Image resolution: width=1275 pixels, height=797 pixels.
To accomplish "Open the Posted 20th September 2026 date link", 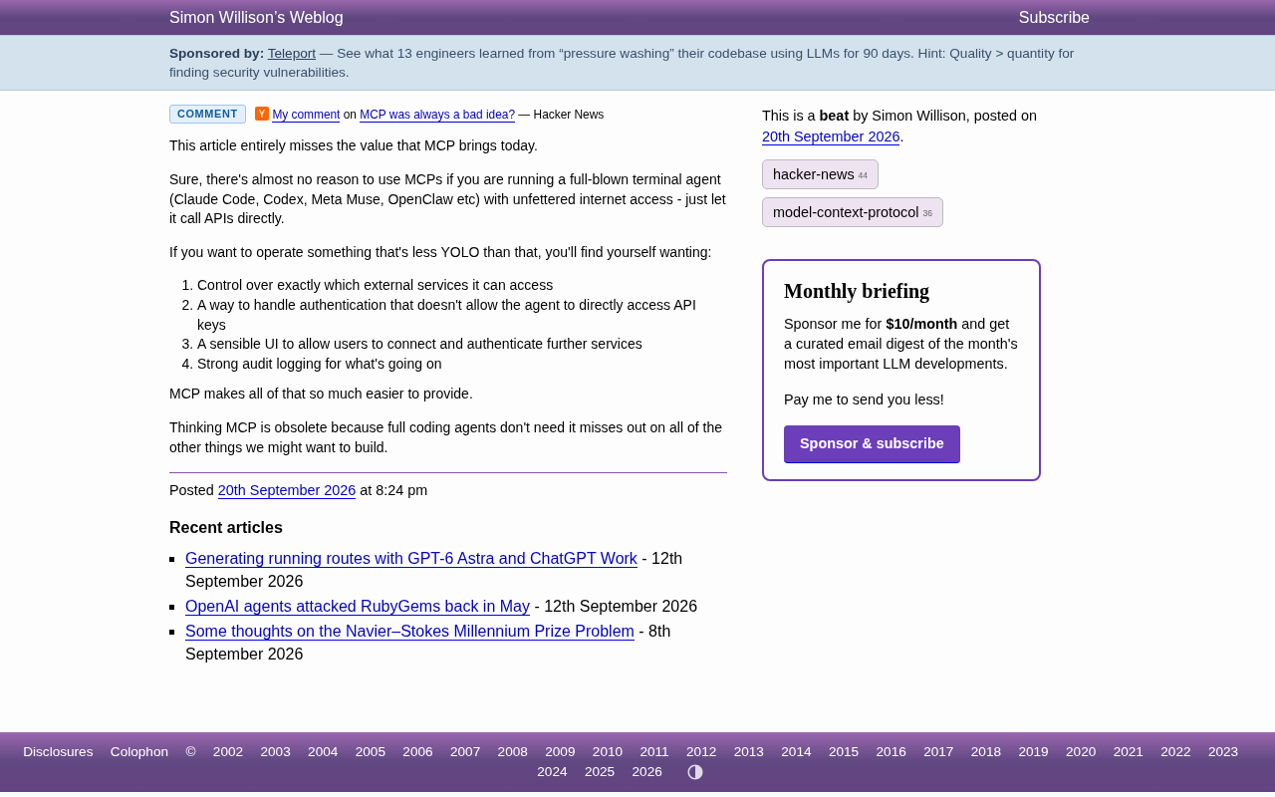I will (x=287, y=490).
